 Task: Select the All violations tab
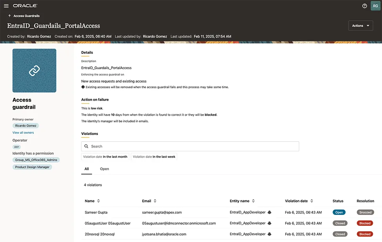(87, 169)
